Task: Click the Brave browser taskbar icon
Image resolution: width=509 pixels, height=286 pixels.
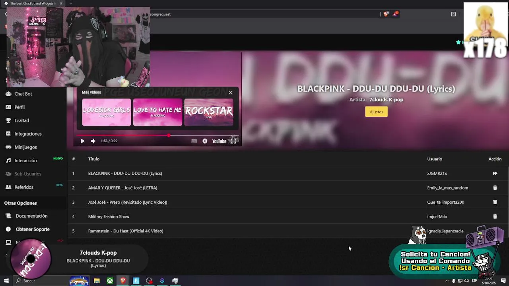Action: point(123,281)
